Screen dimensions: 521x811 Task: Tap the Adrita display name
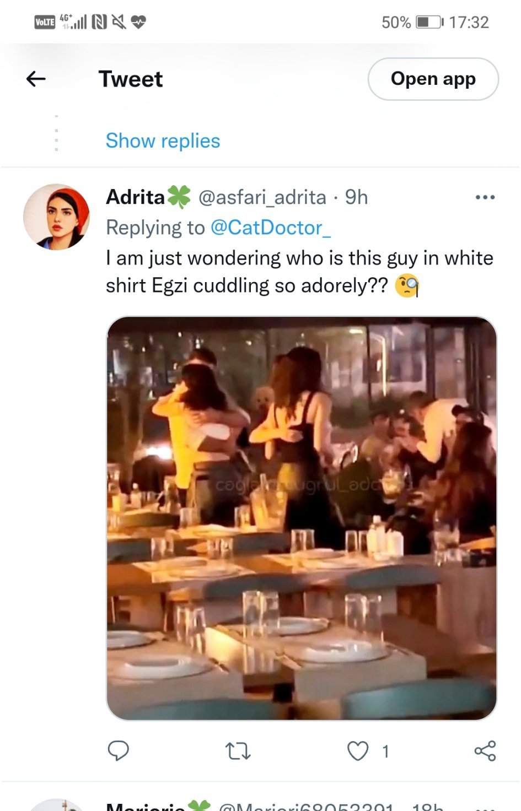click(136, 197)
